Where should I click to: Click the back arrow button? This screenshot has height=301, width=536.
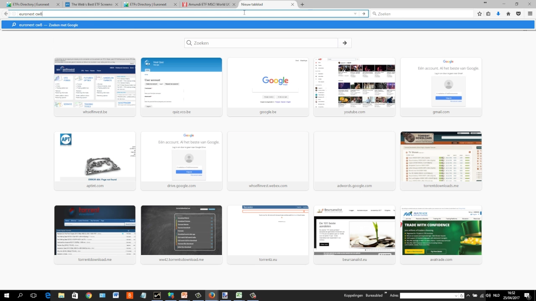[6, 14]
